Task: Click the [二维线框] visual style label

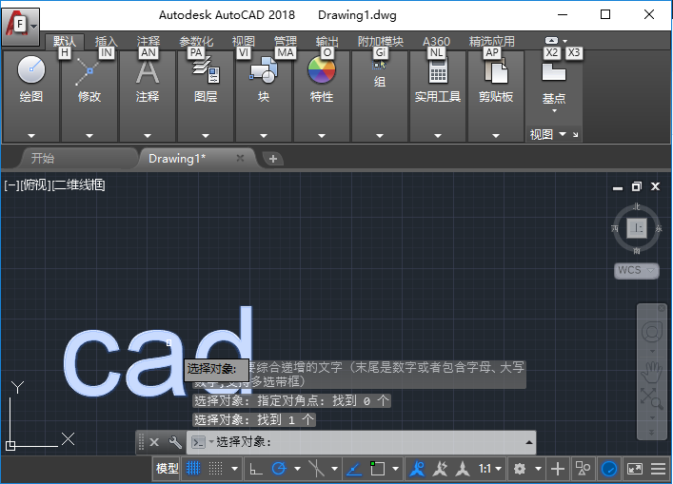Action: pyautogui.click(x=79, y=185)
